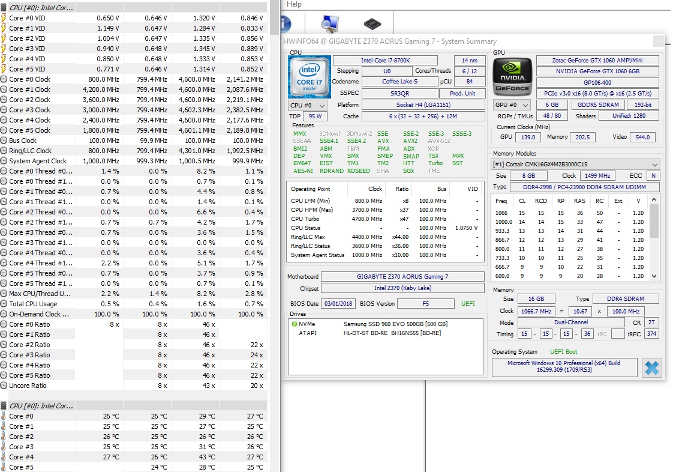This screenshot has width=691, height=472.
Task: Select the Ring/LLC Max operating point row
Action: click(x=385, y=237)
